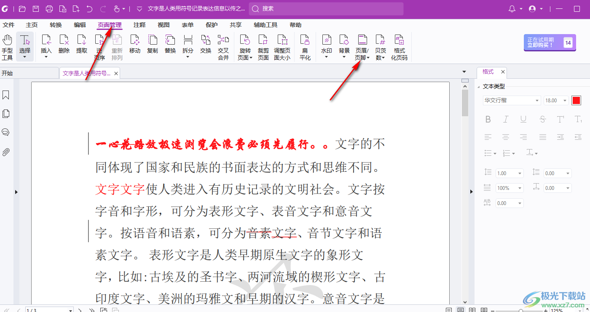Switch to the Comment (注释) tab
The width and height of the screenshot is (590, 312).
[139, 25]
